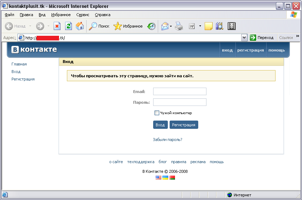This screenshot has width=302, height=200.
Task: Open footer правила link
Action: point(179,162)
